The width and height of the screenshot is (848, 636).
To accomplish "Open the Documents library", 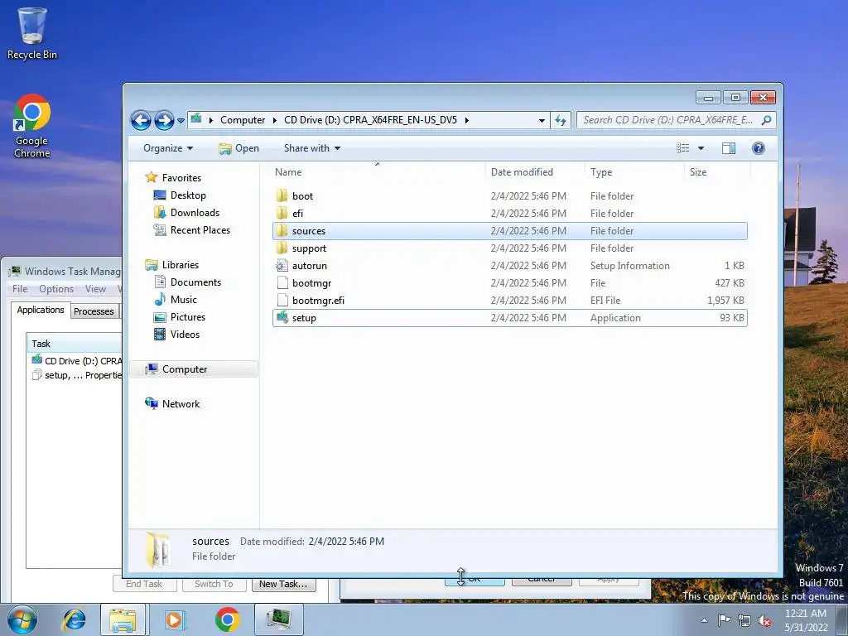I will point(195,282).
